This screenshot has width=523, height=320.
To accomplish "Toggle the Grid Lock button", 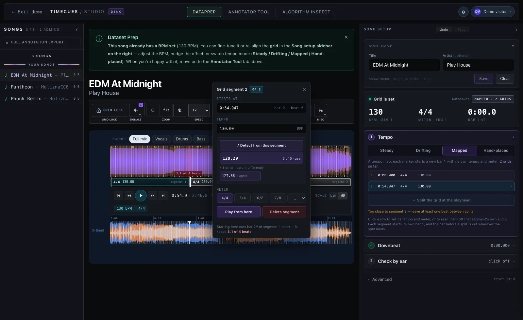I will pos(110,110).
